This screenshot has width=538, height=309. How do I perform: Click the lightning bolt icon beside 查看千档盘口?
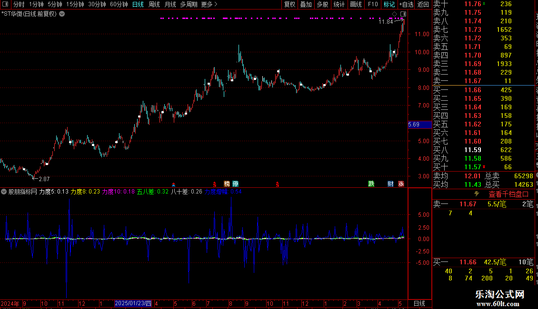click(477, 194)
